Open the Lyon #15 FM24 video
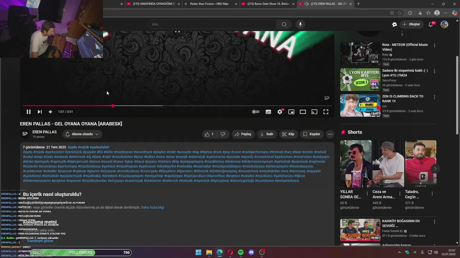This screenshot has width=460, height=258. (x=360, y=80)
